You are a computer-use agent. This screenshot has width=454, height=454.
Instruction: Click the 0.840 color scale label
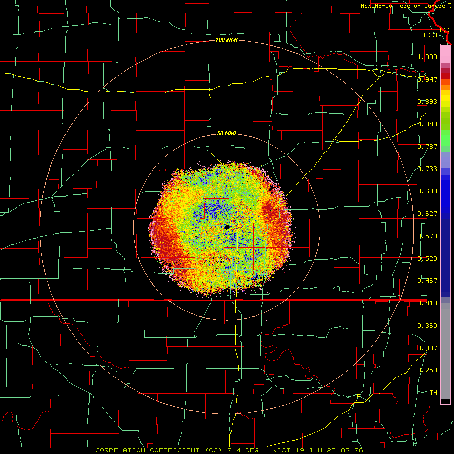click(427, 124)
